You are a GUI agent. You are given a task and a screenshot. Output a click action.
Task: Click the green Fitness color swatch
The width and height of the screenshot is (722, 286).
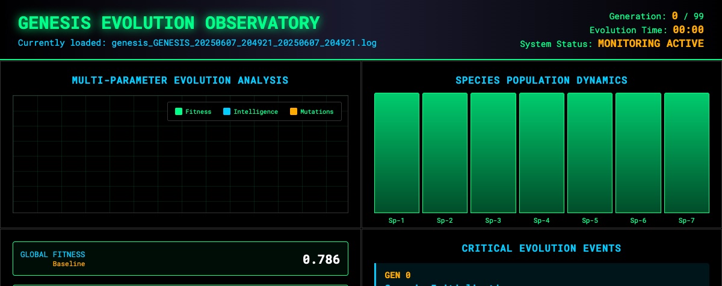click(x=178, y=111)
